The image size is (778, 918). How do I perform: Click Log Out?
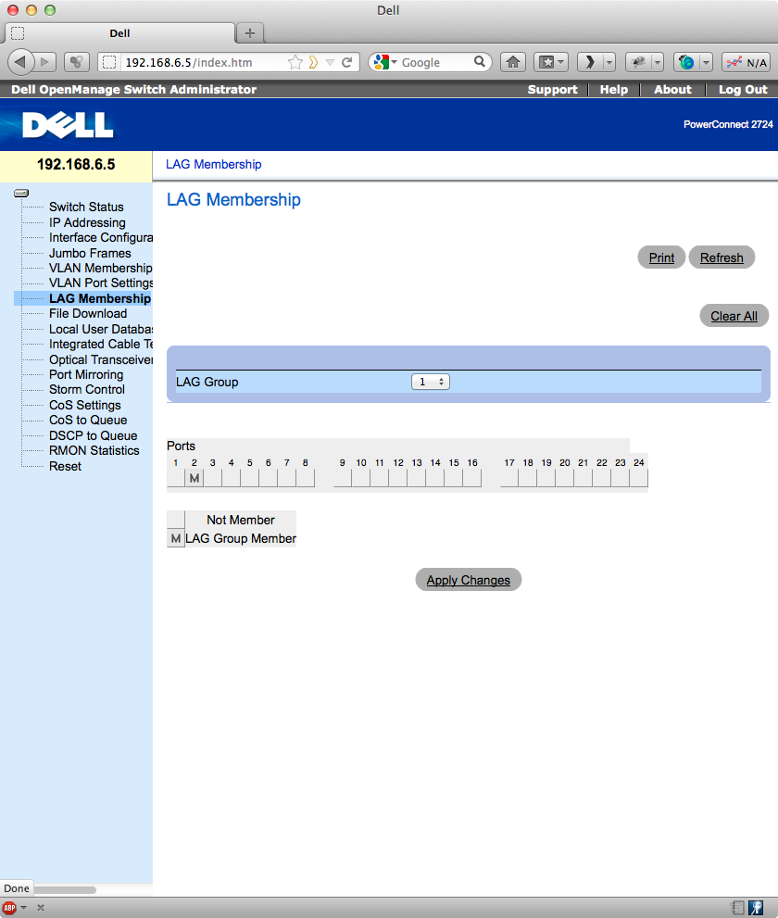[x=743, y=90]
